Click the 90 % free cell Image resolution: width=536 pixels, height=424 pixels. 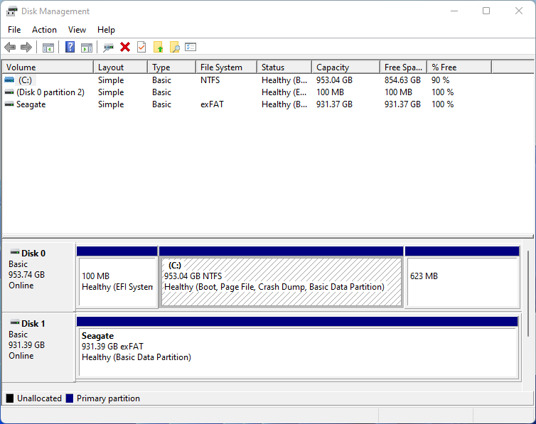(440, 80)
